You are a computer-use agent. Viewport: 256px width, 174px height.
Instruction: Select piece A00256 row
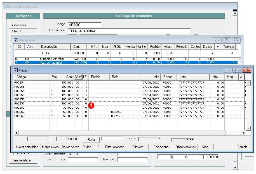click(130, 91)
